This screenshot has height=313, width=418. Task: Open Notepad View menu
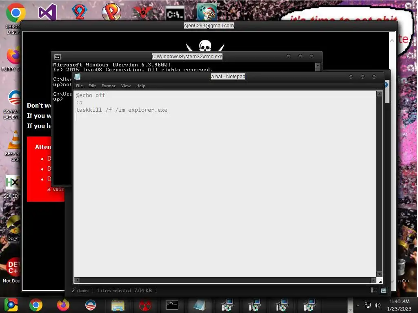click(126, 86)
